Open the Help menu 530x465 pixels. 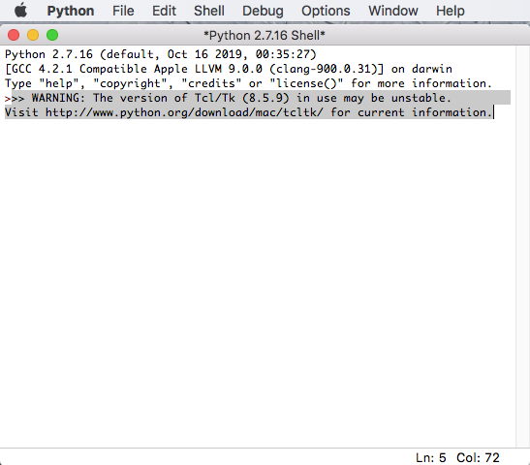point(451,11)
